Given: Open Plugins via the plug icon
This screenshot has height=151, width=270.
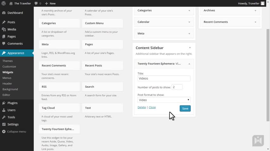Looking at the screenshot, I should tap(4, 103).
